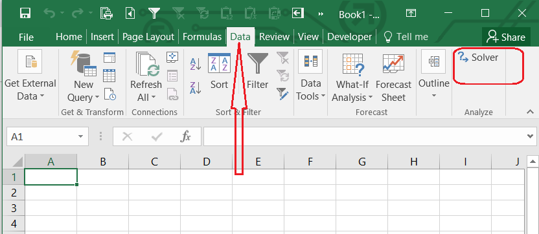Select the Data tab
The height and width of the screenshot is (234, 539).
(240, 37)
